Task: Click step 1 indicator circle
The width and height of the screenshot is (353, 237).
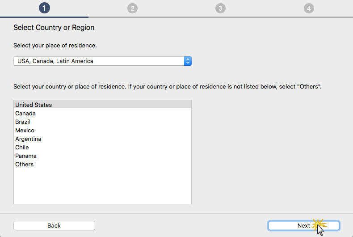Action: pyautogui.click(x=44, y=8)
